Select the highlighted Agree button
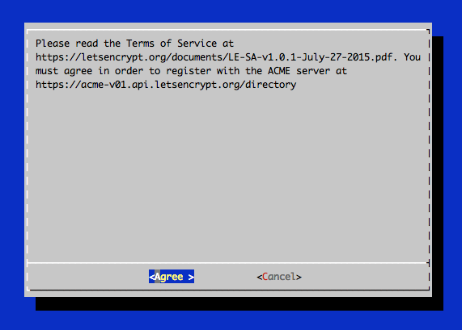 pos(172,277)
